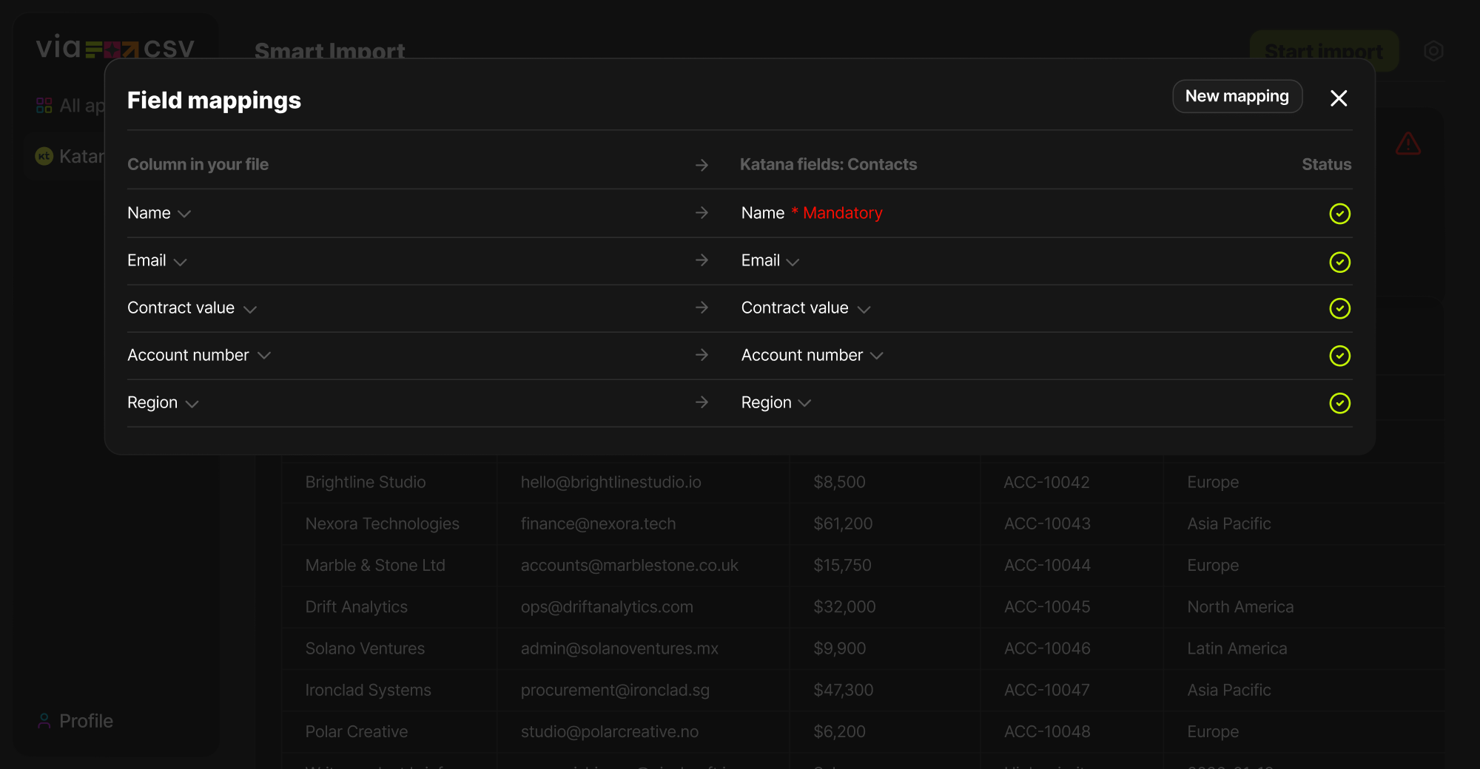Viewport: 1480px width, 769px height.
Task: Open the Katana Contract value field dropdown
Action: pyautogui.click(x=806, y=308)
